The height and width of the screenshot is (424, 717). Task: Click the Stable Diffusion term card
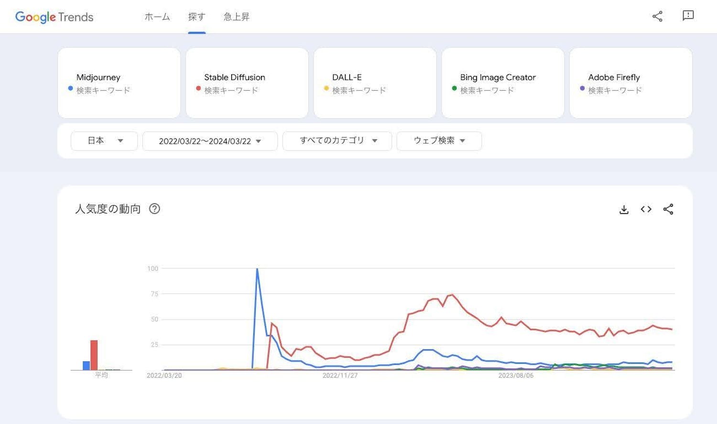click(x=247, y=83)
